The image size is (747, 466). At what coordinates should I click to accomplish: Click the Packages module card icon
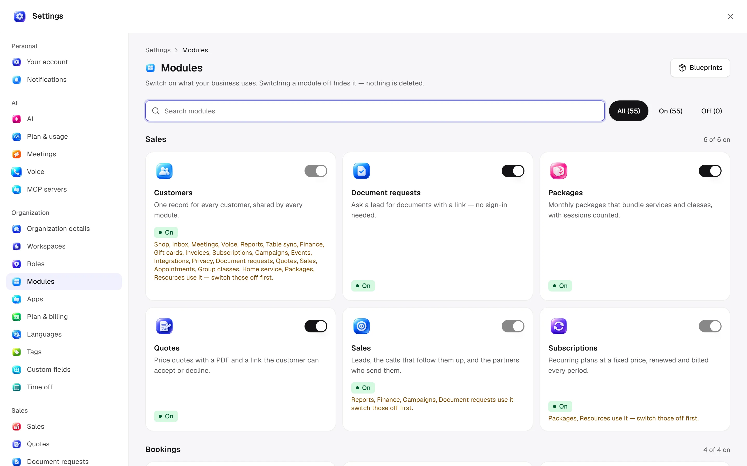(558, 171)
